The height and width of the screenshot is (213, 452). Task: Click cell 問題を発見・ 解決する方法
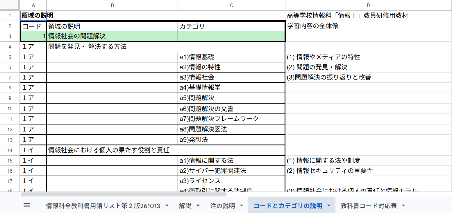click(x=166, y=46)
